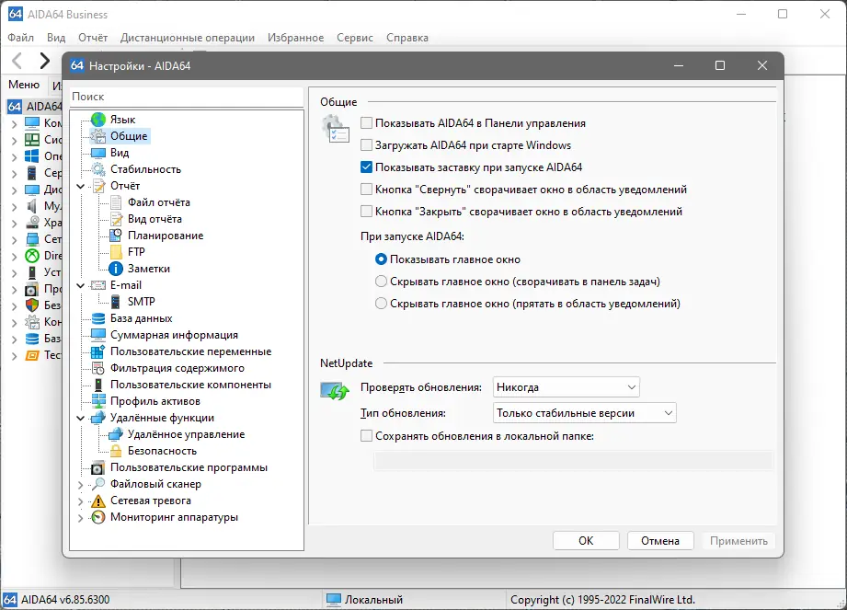This screenshot has width=847, height=610.
Task: Click the gear icon beside Стабильность
Action: [98, 169]
